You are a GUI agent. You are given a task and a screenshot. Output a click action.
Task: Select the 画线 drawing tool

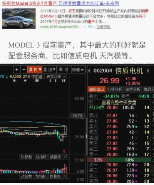[64, 70]
